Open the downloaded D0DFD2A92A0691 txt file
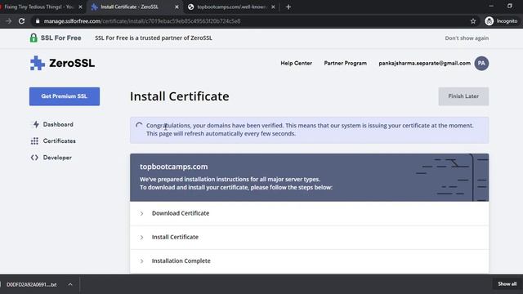Image resolution: width=523 pixels, height=294 pixels. [31, 284]
